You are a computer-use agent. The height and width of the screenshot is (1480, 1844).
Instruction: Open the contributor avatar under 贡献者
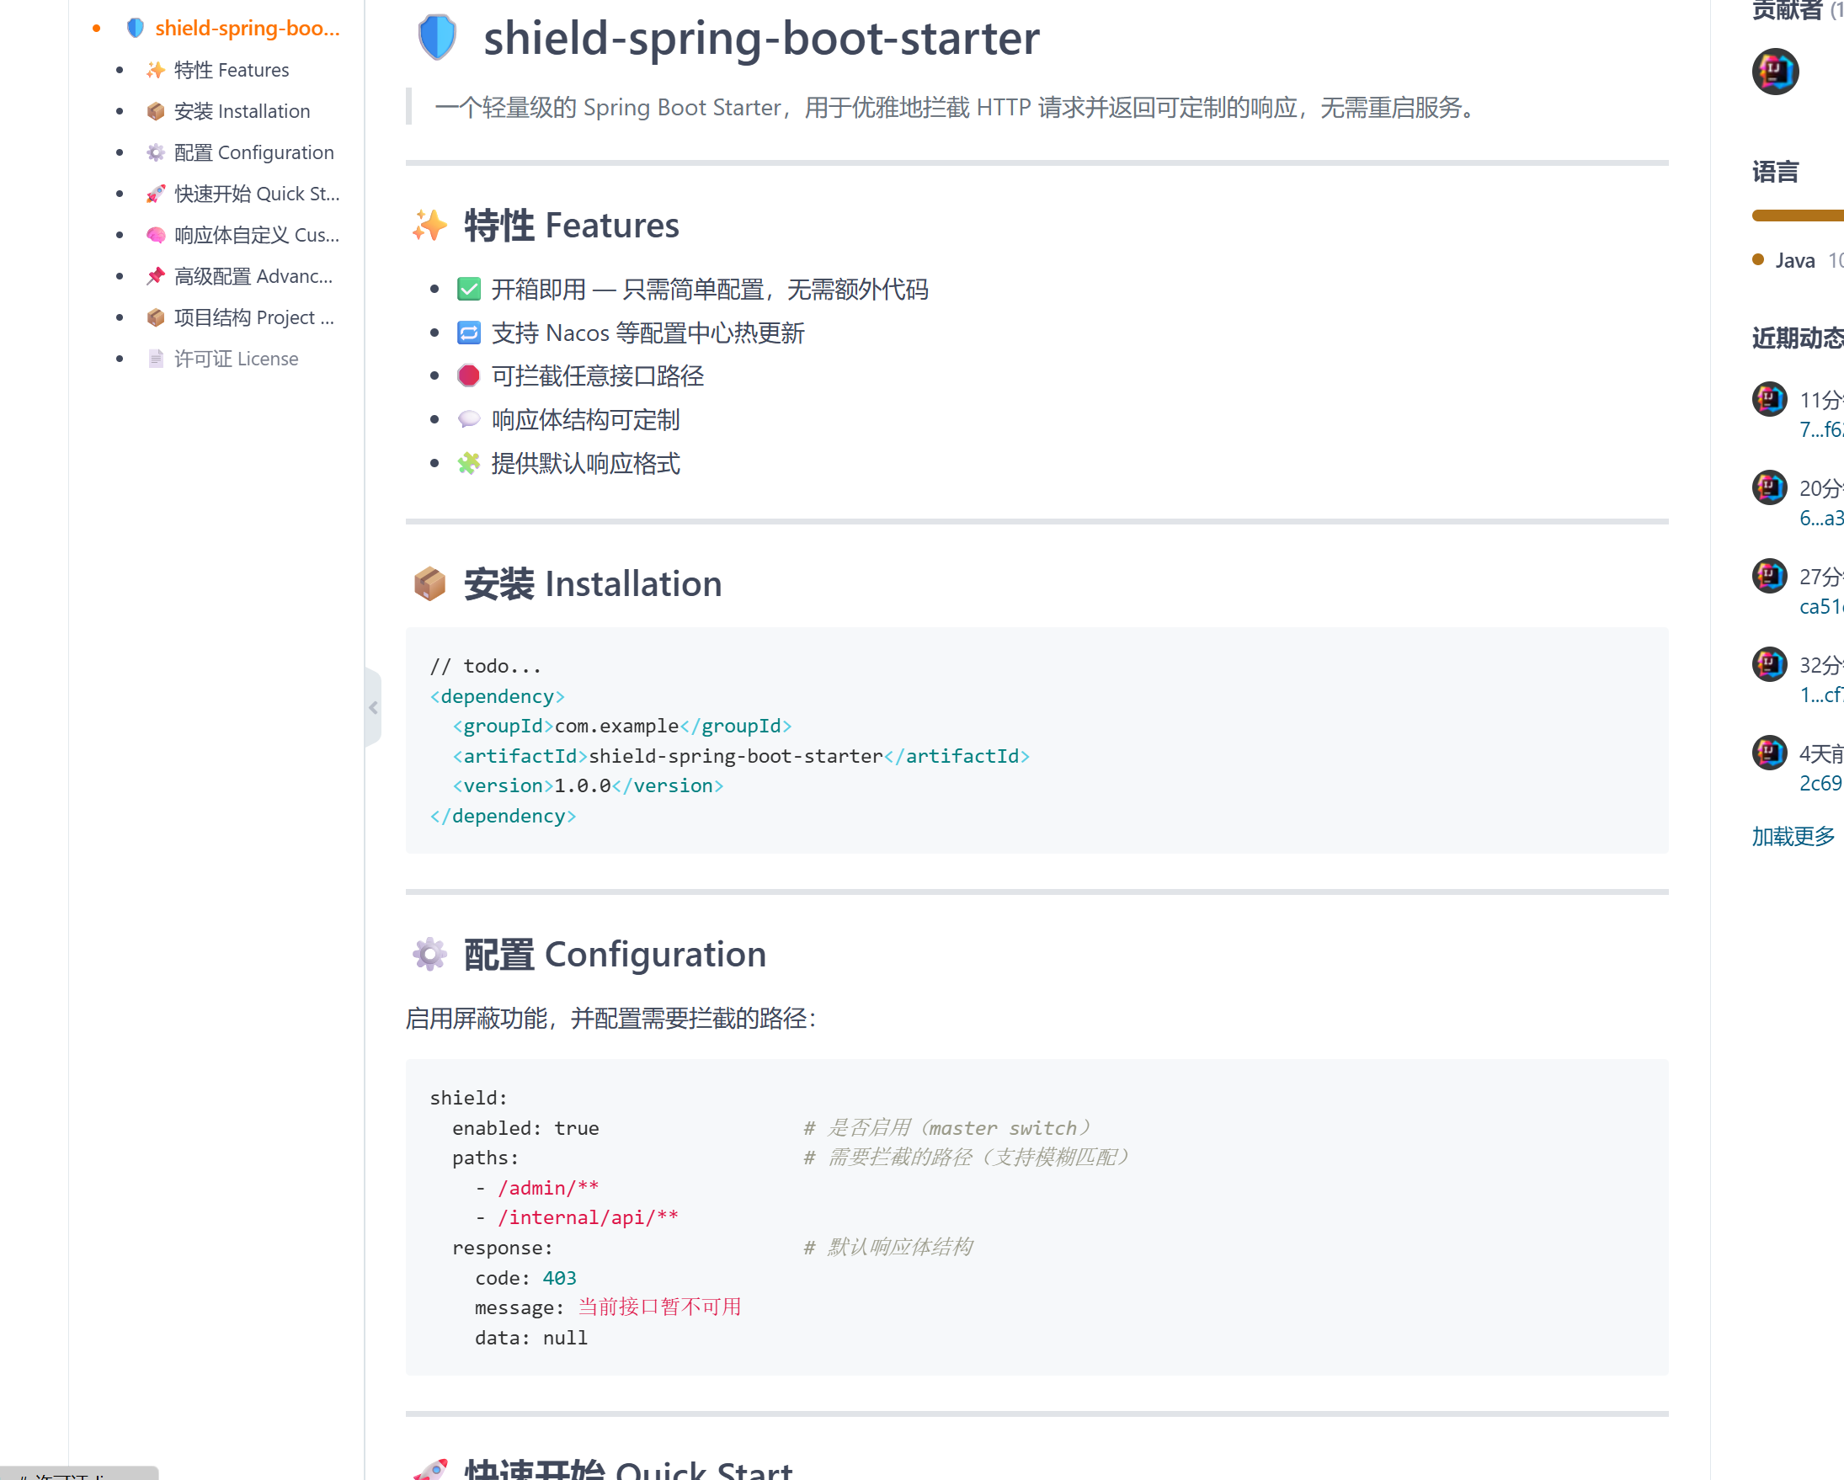point(1776,72)
